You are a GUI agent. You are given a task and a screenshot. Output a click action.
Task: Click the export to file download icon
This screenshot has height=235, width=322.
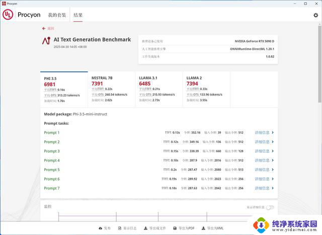click(x=145, y=228)
